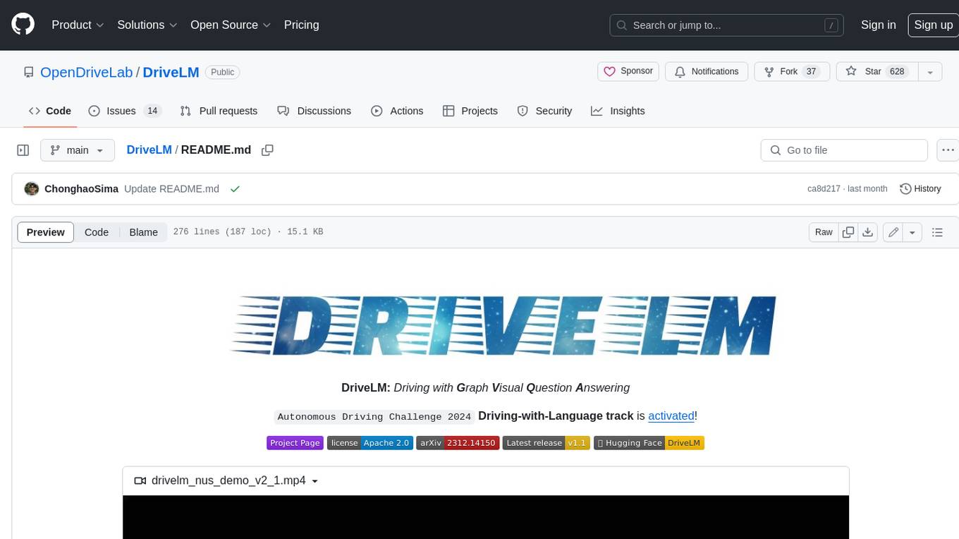959x539 pixels.
Task: Open the Raw file view
Action: point(824,232)
